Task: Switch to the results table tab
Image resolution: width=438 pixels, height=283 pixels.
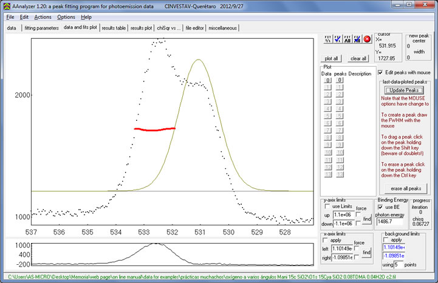Action: (x=114, y=28)
